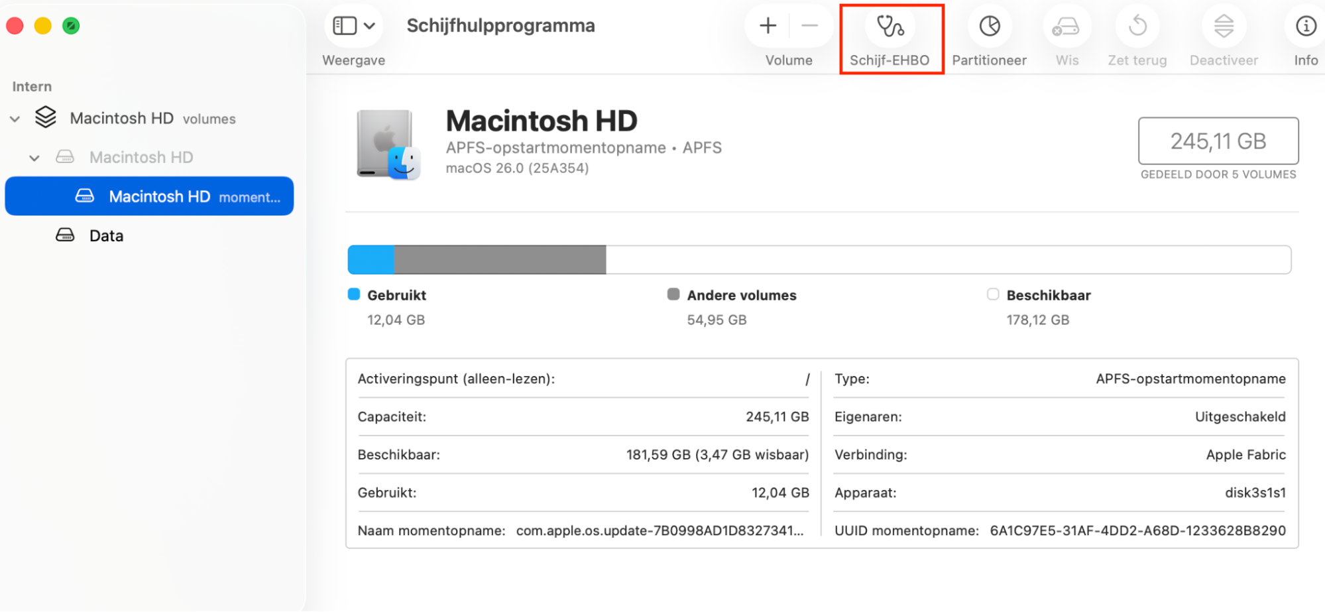Select the Zet terug restore icon
The image size is (1325, 612).
point(1137,27)
